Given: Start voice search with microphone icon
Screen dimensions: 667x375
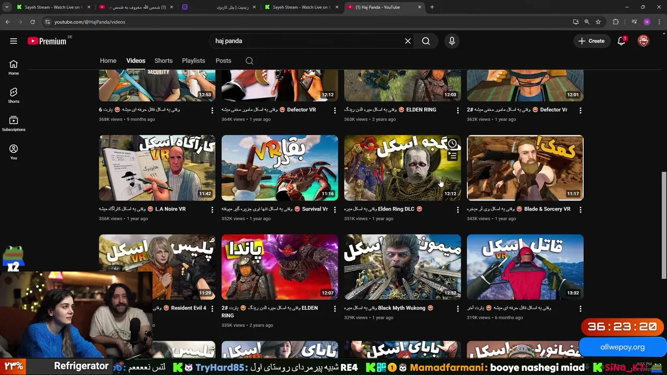Looking at the screenshot, I should pyautogui.click(x=452, y=41).
